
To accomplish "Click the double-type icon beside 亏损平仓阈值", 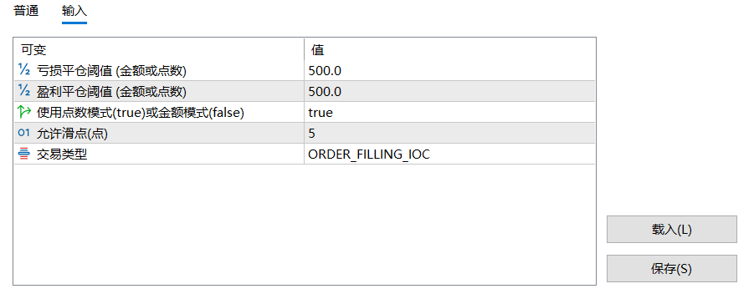I will (x=24, y=70).
